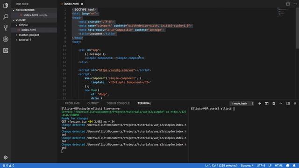This screenshot has height=168, width=299.
Task: Change language mode HTML
Action: 278,166
